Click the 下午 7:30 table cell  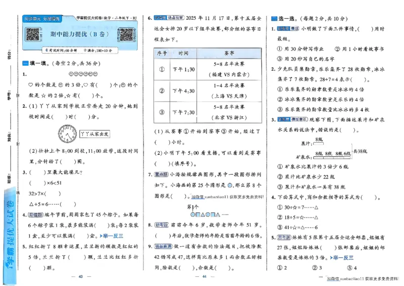tap(183, 112)
